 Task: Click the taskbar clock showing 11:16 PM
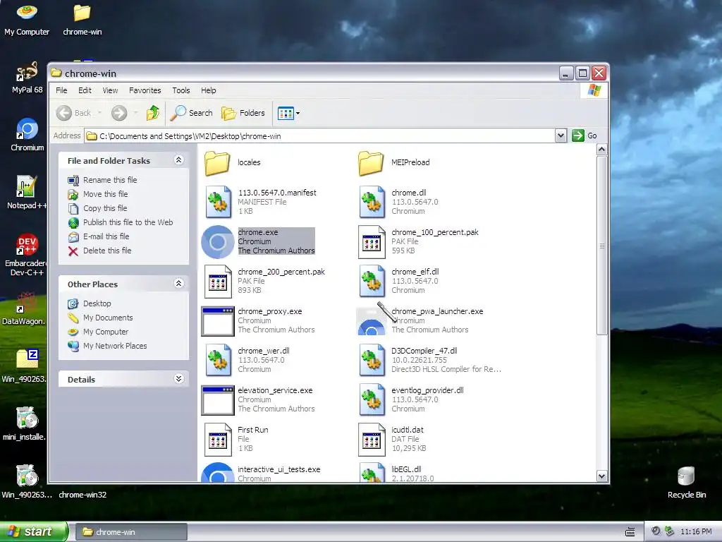696,532
